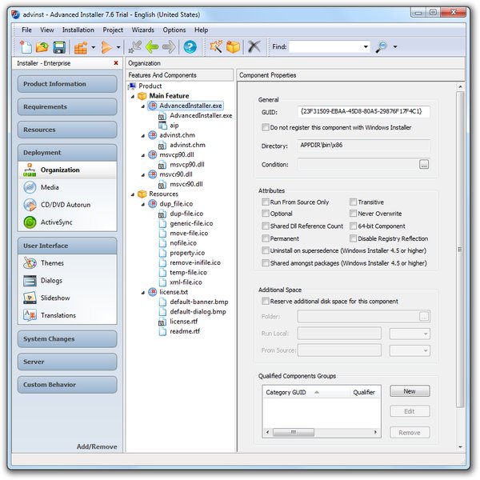
Task: Click the Find magnifier icon
Action: coord(382,47)
